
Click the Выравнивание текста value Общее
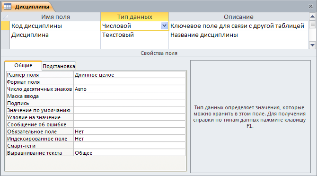click(129, 153)
